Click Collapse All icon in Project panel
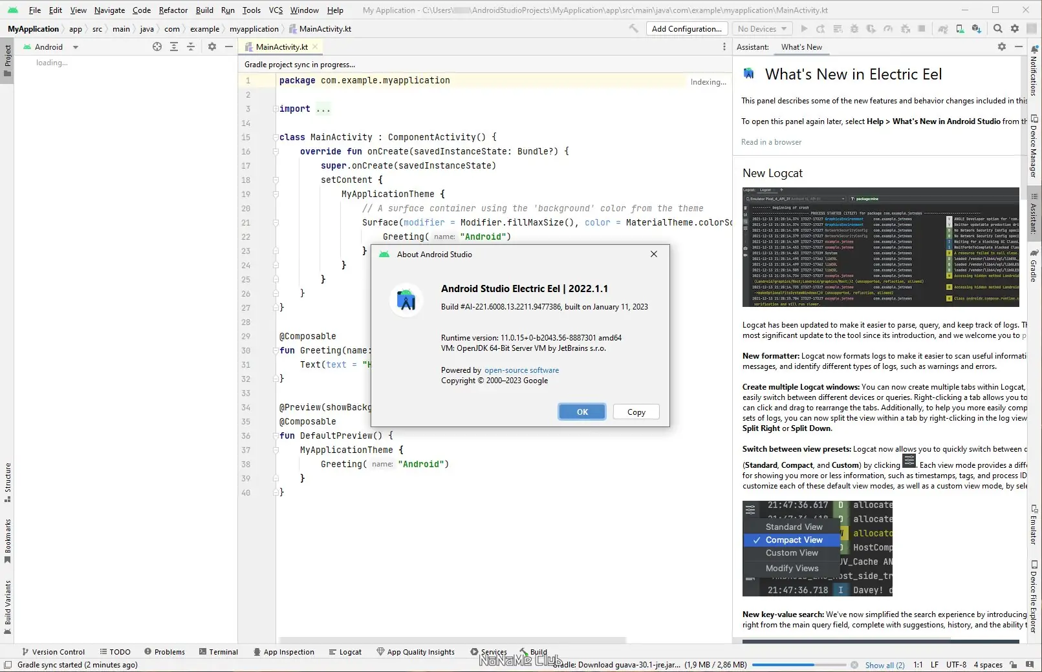The height and width of the screenshot is (672, 1042). [190, 47]
